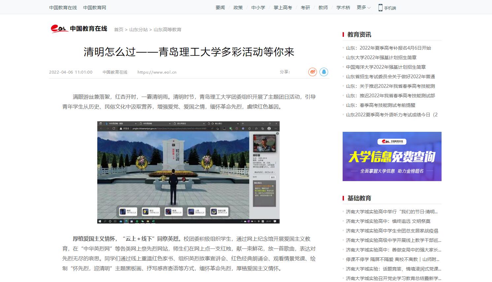The height and width of the screenshot is (282, 492).
Task: Open 济南大学城实验高中：慎终追远 文明祭奠 link
Action: [388, 221]
